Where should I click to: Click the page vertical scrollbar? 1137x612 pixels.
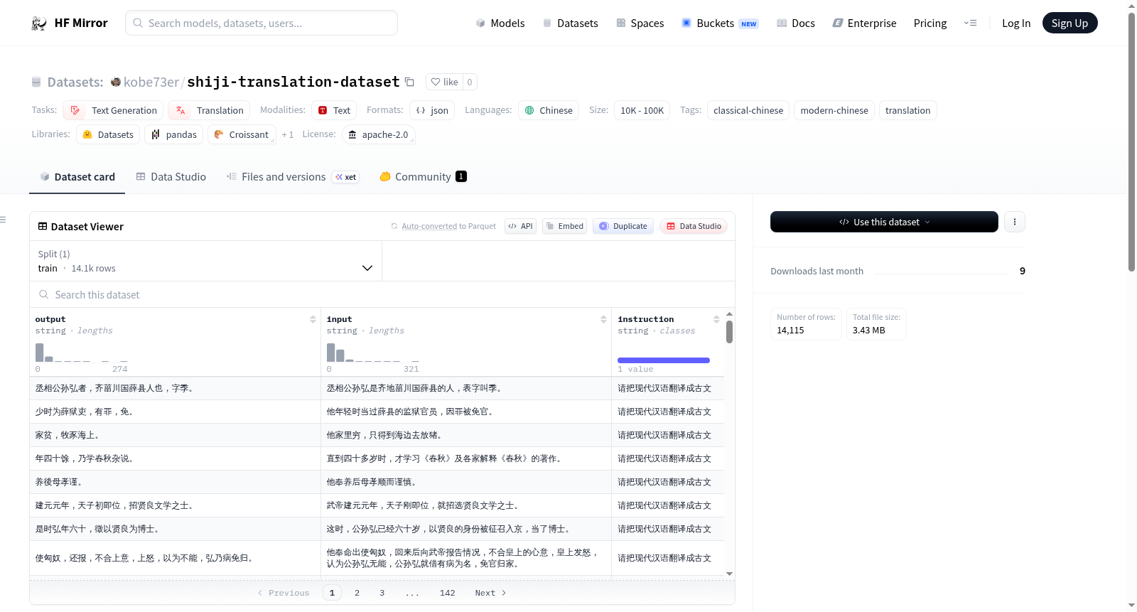pyautogui.click(x=1131, y=142)
